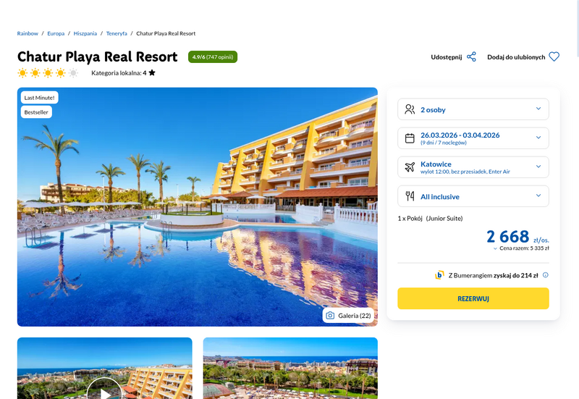Open the main pool photo

pyautogui.click(x=197, y=207)
